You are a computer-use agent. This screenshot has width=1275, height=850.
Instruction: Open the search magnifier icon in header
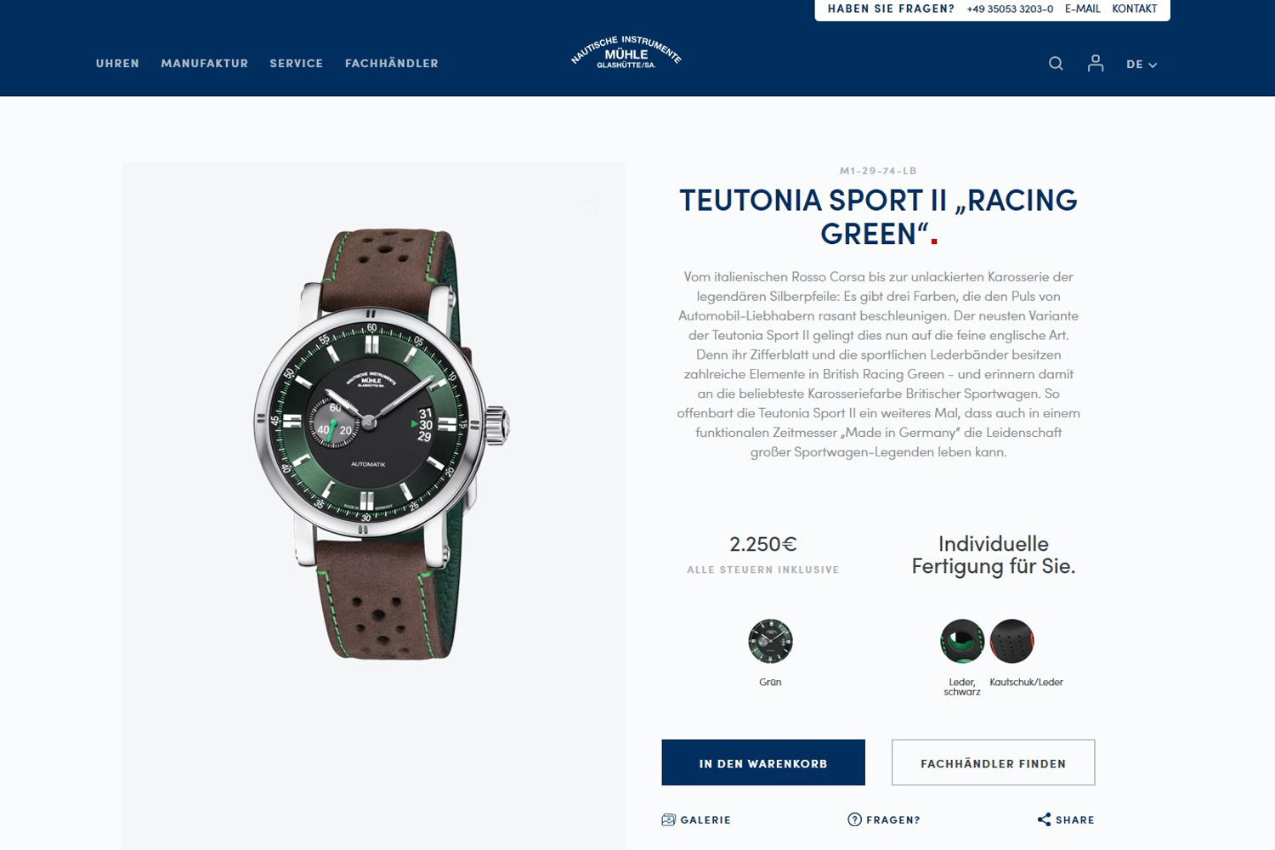(x=1056, y=64)
